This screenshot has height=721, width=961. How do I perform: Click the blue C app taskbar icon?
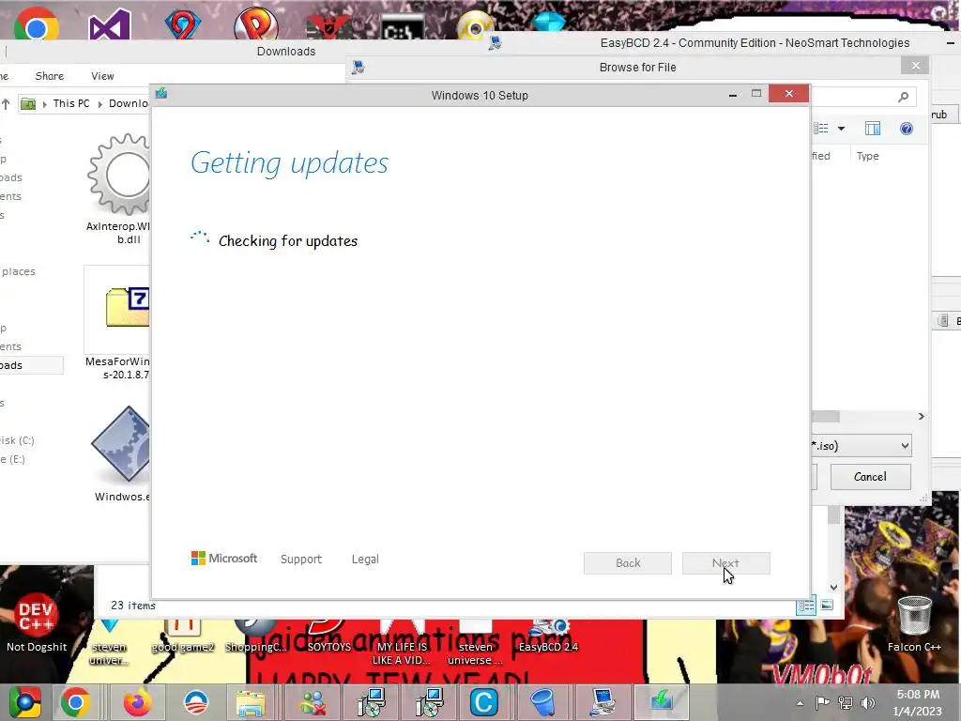click(x=483, y=702)
